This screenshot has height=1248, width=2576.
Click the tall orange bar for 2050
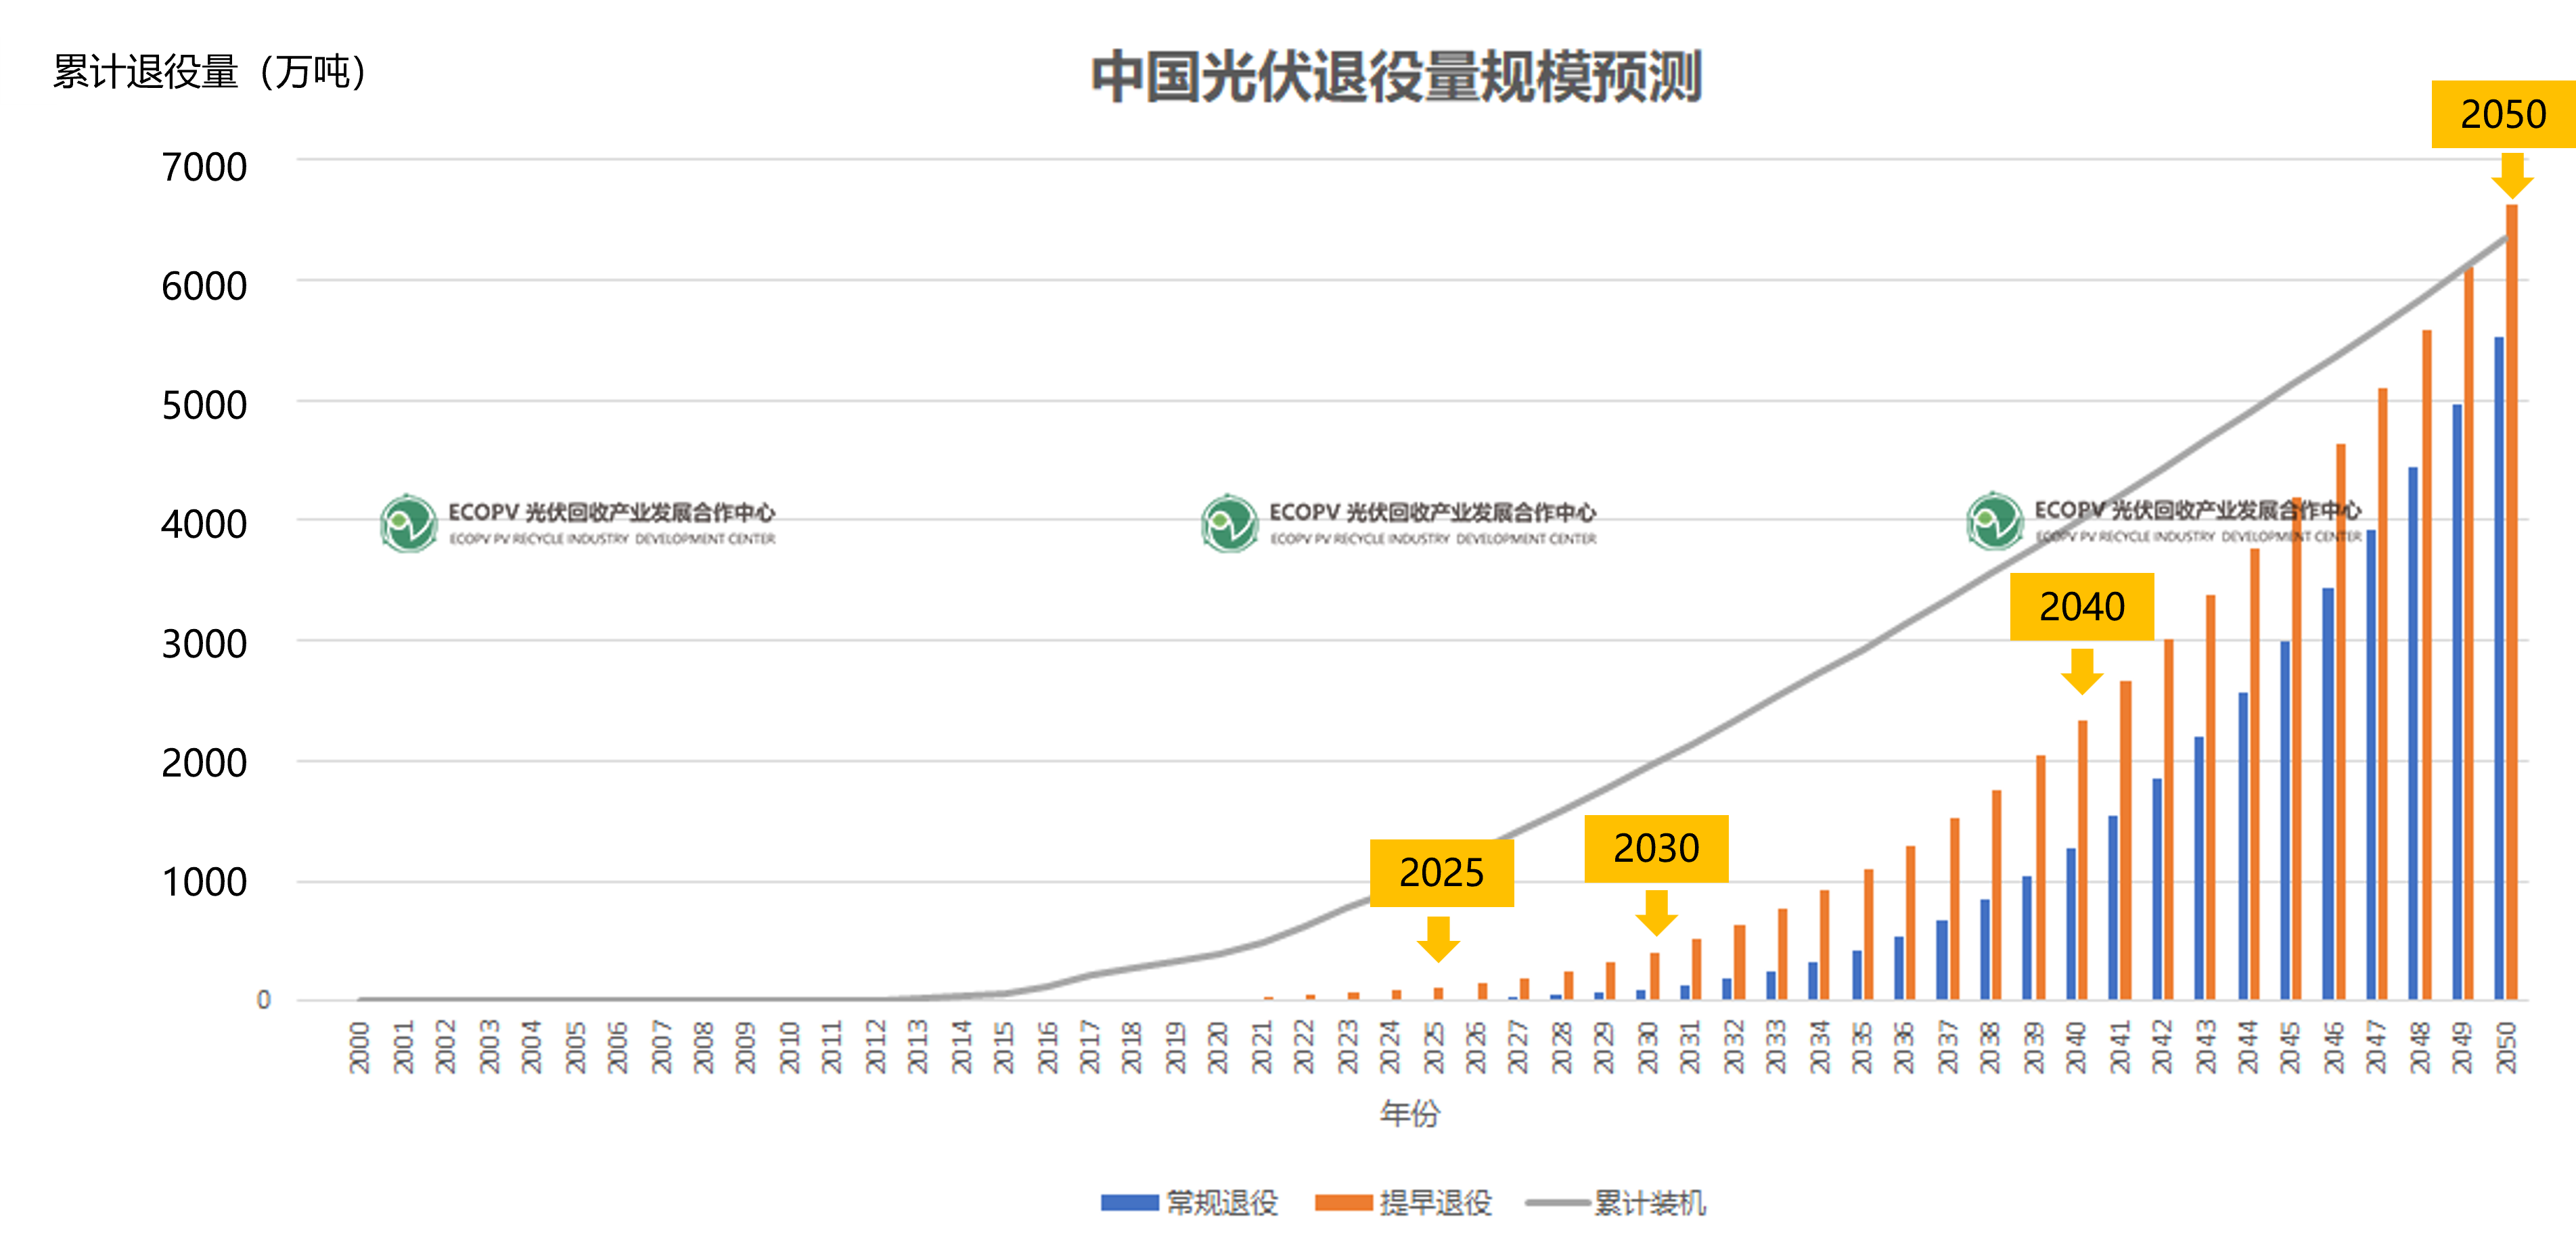pyautogui.click(x=2511, y=600)
